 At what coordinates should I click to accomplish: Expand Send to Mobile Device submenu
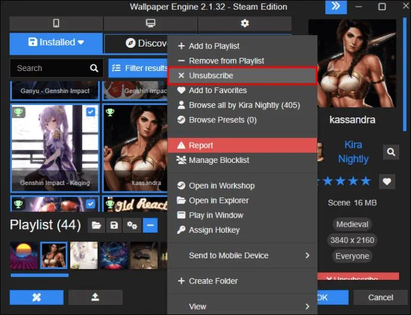pos(242,255)
